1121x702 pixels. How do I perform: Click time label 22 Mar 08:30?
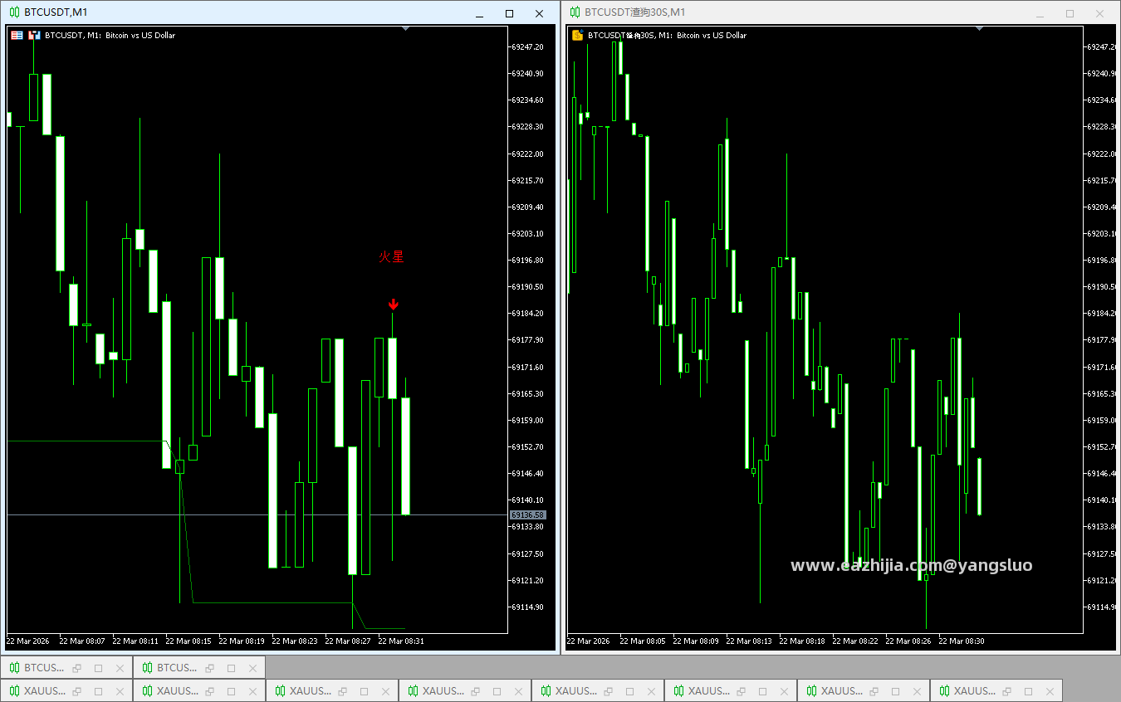click(x=962, y=641)
